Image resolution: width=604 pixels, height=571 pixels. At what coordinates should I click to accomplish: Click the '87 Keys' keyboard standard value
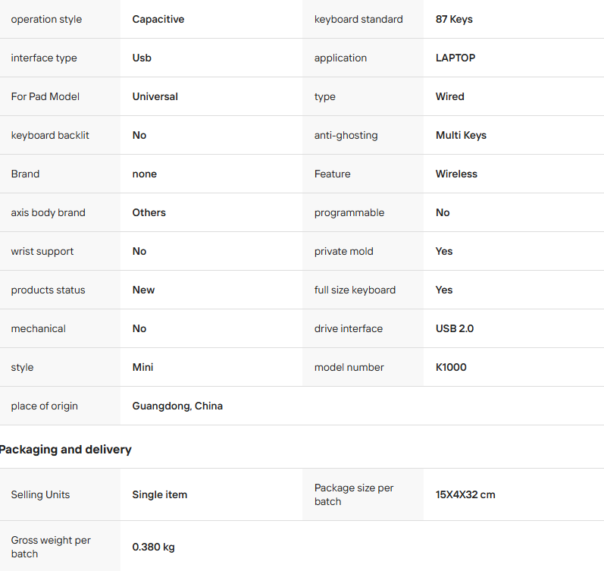pos(454,19)
